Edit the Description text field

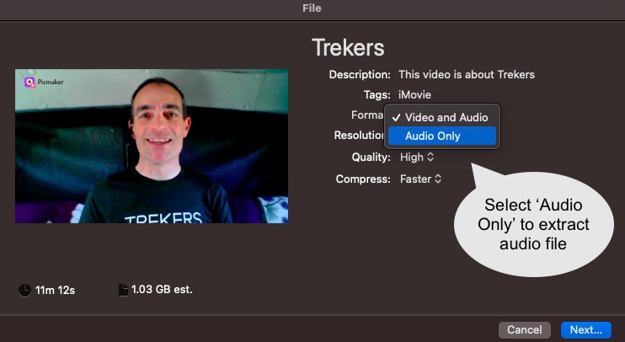467,74
